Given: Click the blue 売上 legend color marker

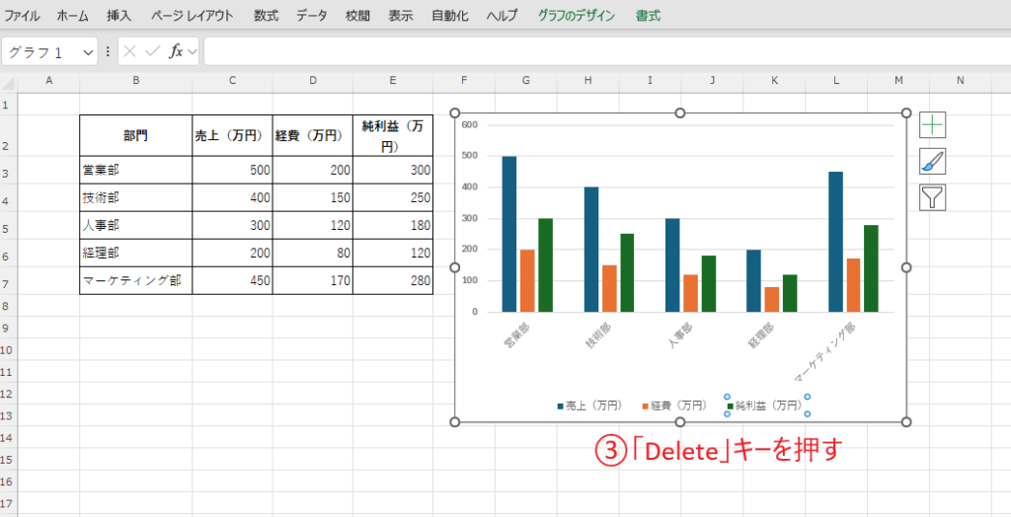Looking at the screenshot, I should [x=561, y=406].
